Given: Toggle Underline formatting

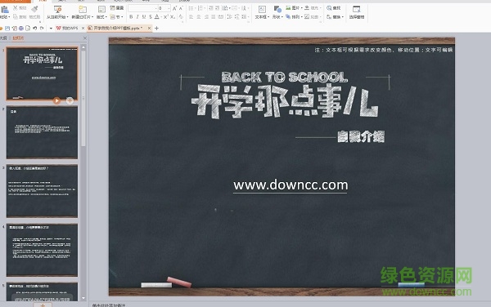Looking at the screenshot, I should 144,17.
